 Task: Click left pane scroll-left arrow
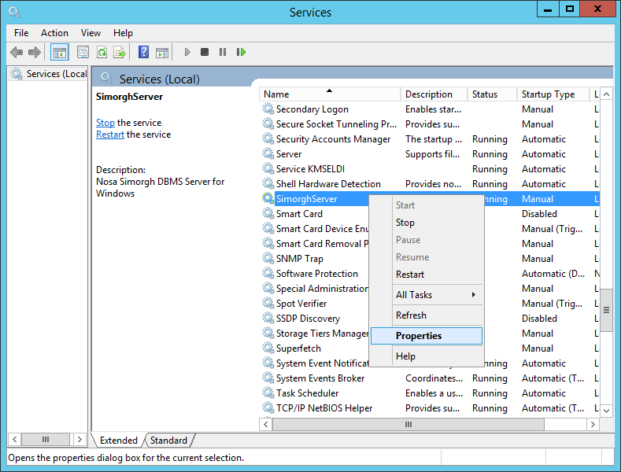(15, 439)
